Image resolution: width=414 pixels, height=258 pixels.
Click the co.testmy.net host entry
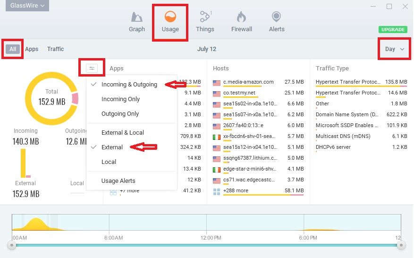tap(239, 93)
